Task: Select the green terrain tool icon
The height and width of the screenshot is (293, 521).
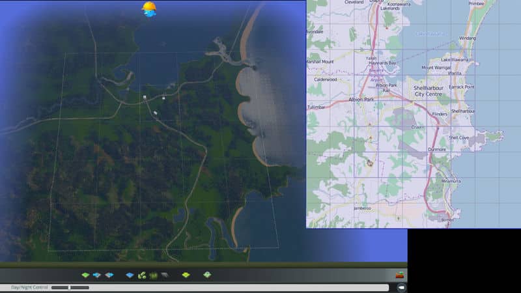Action: point(85,275)
